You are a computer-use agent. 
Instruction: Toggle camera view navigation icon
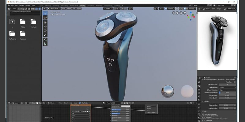coord(177,13)
